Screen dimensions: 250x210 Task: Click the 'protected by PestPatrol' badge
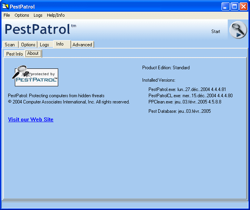tap(35, 76)
